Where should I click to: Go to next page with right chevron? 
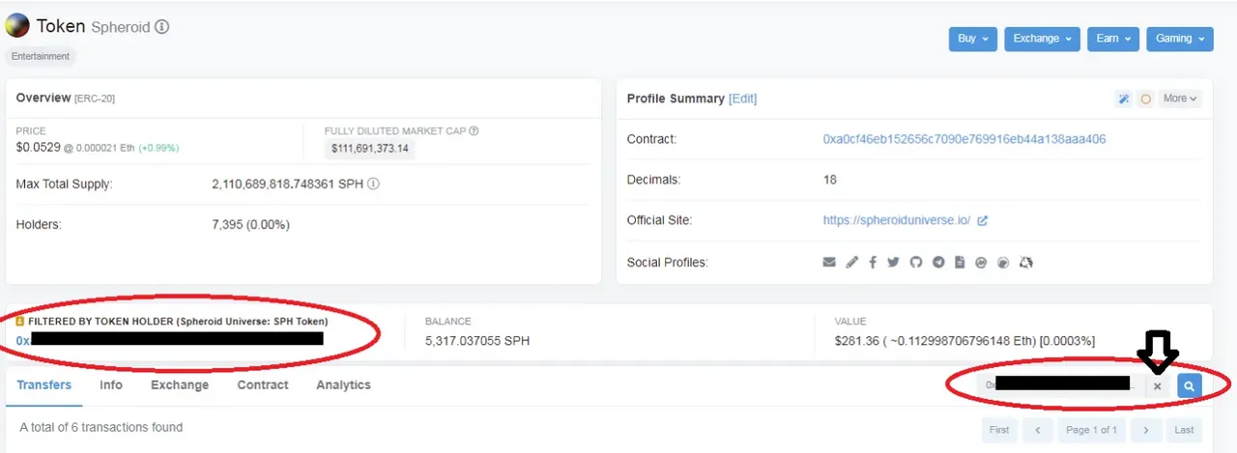pos(1146,430)
